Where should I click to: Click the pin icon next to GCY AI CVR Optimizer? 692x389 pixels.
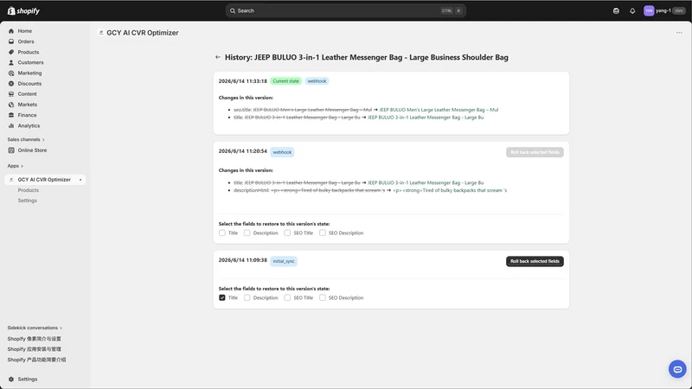tap(80, 180)
